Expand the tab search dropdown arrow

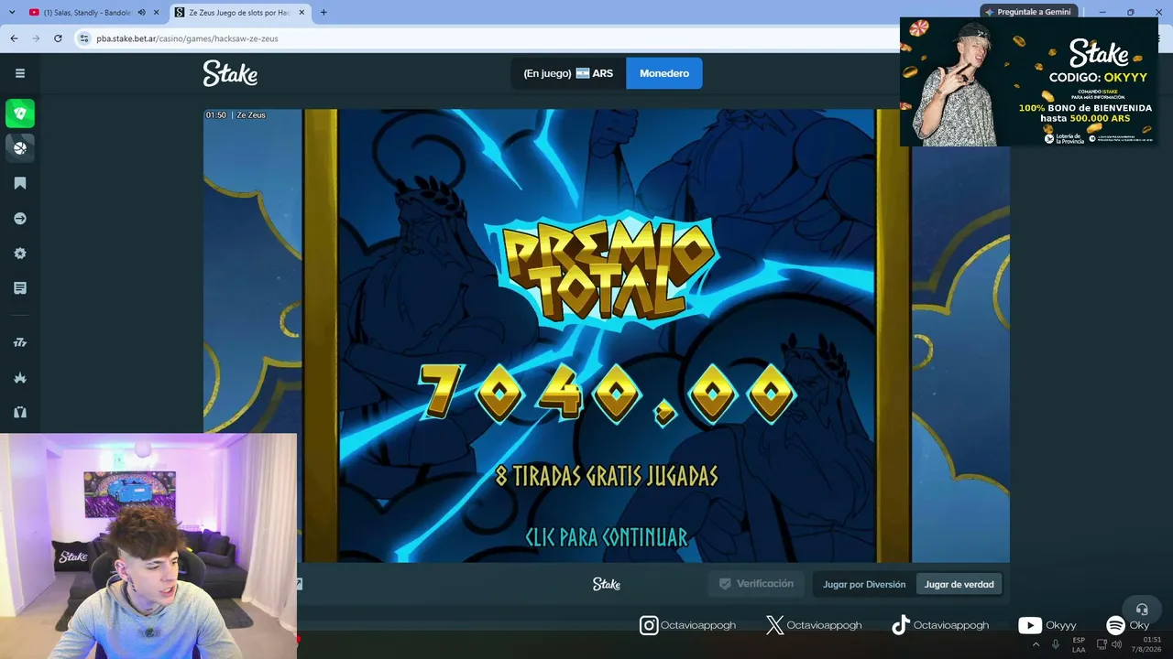pyautogui.click(x=12, y=13)
